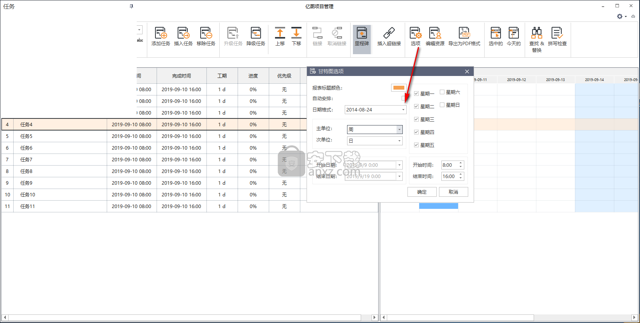Viewport: 640px width, 323px height.
Task: Select the 任务9 row name
Action: 26,183
